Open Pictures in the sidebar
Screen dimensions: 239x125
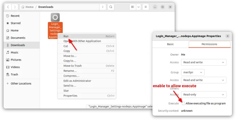(x=22, y=60)
